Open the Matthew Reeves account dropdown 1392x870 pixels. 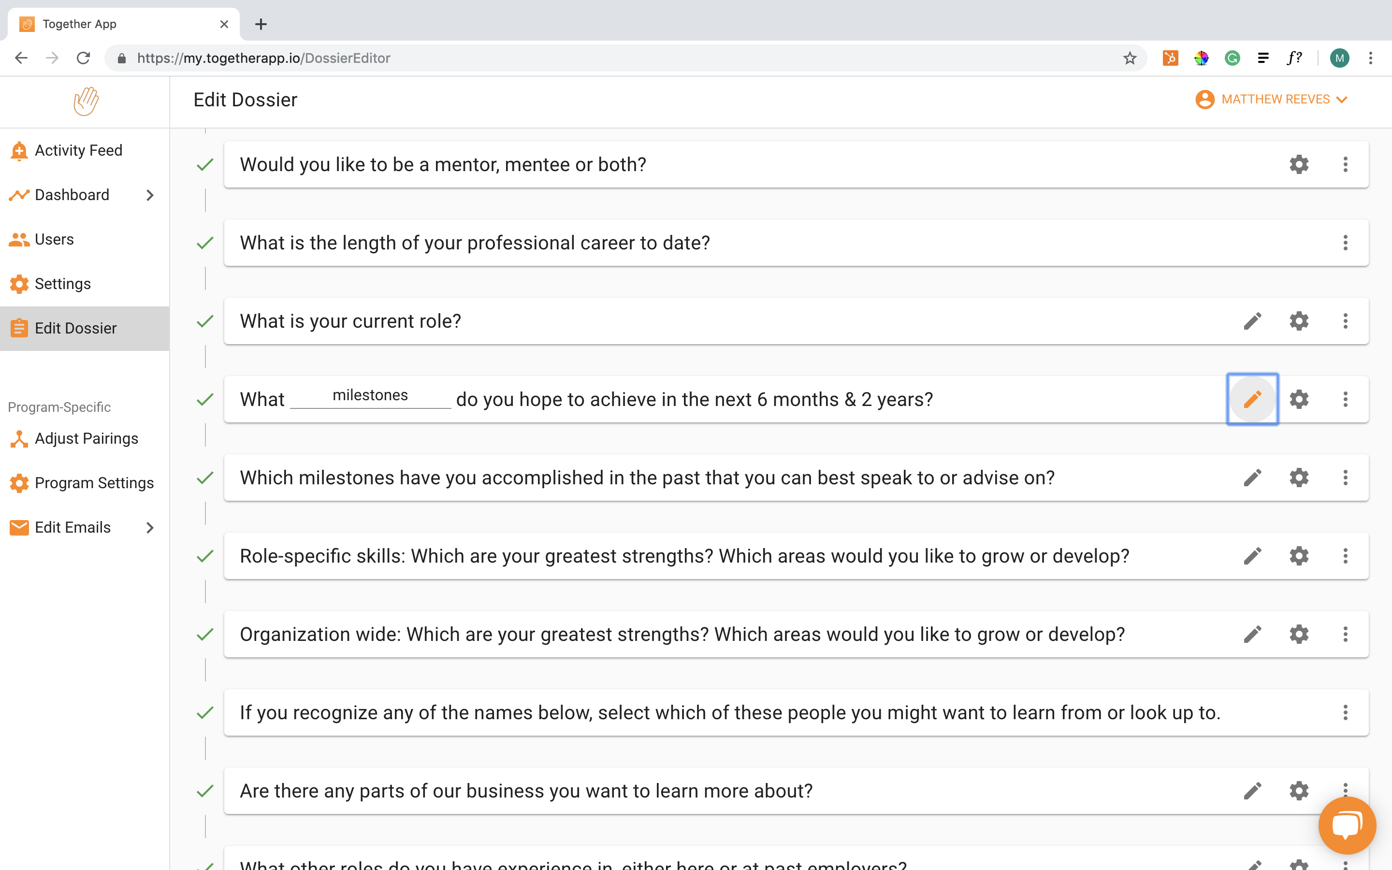[1272, 100]
